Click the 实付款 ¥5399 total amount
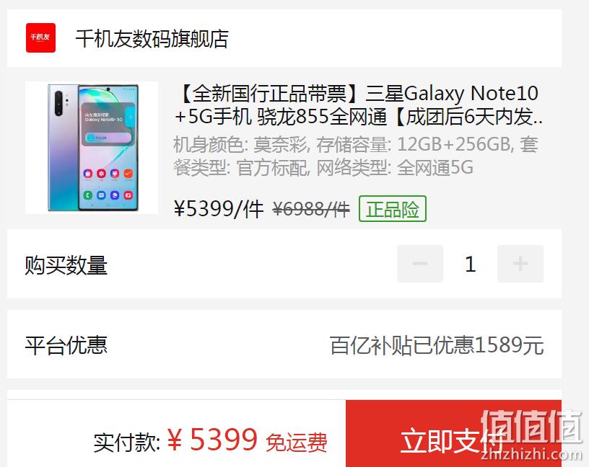 (x=176, y=441)
